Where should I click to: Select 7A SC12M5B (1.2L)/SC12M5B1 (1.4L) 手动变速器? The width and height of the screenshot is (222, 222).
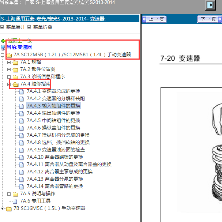tap(72, 54)
